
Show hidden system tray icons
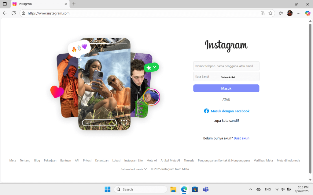tap(251, 189)
